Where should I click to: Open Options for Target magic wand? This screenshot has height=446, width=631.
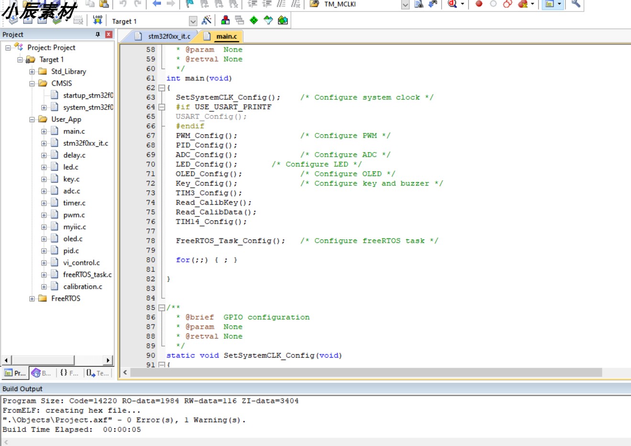[x=207, y=20]
